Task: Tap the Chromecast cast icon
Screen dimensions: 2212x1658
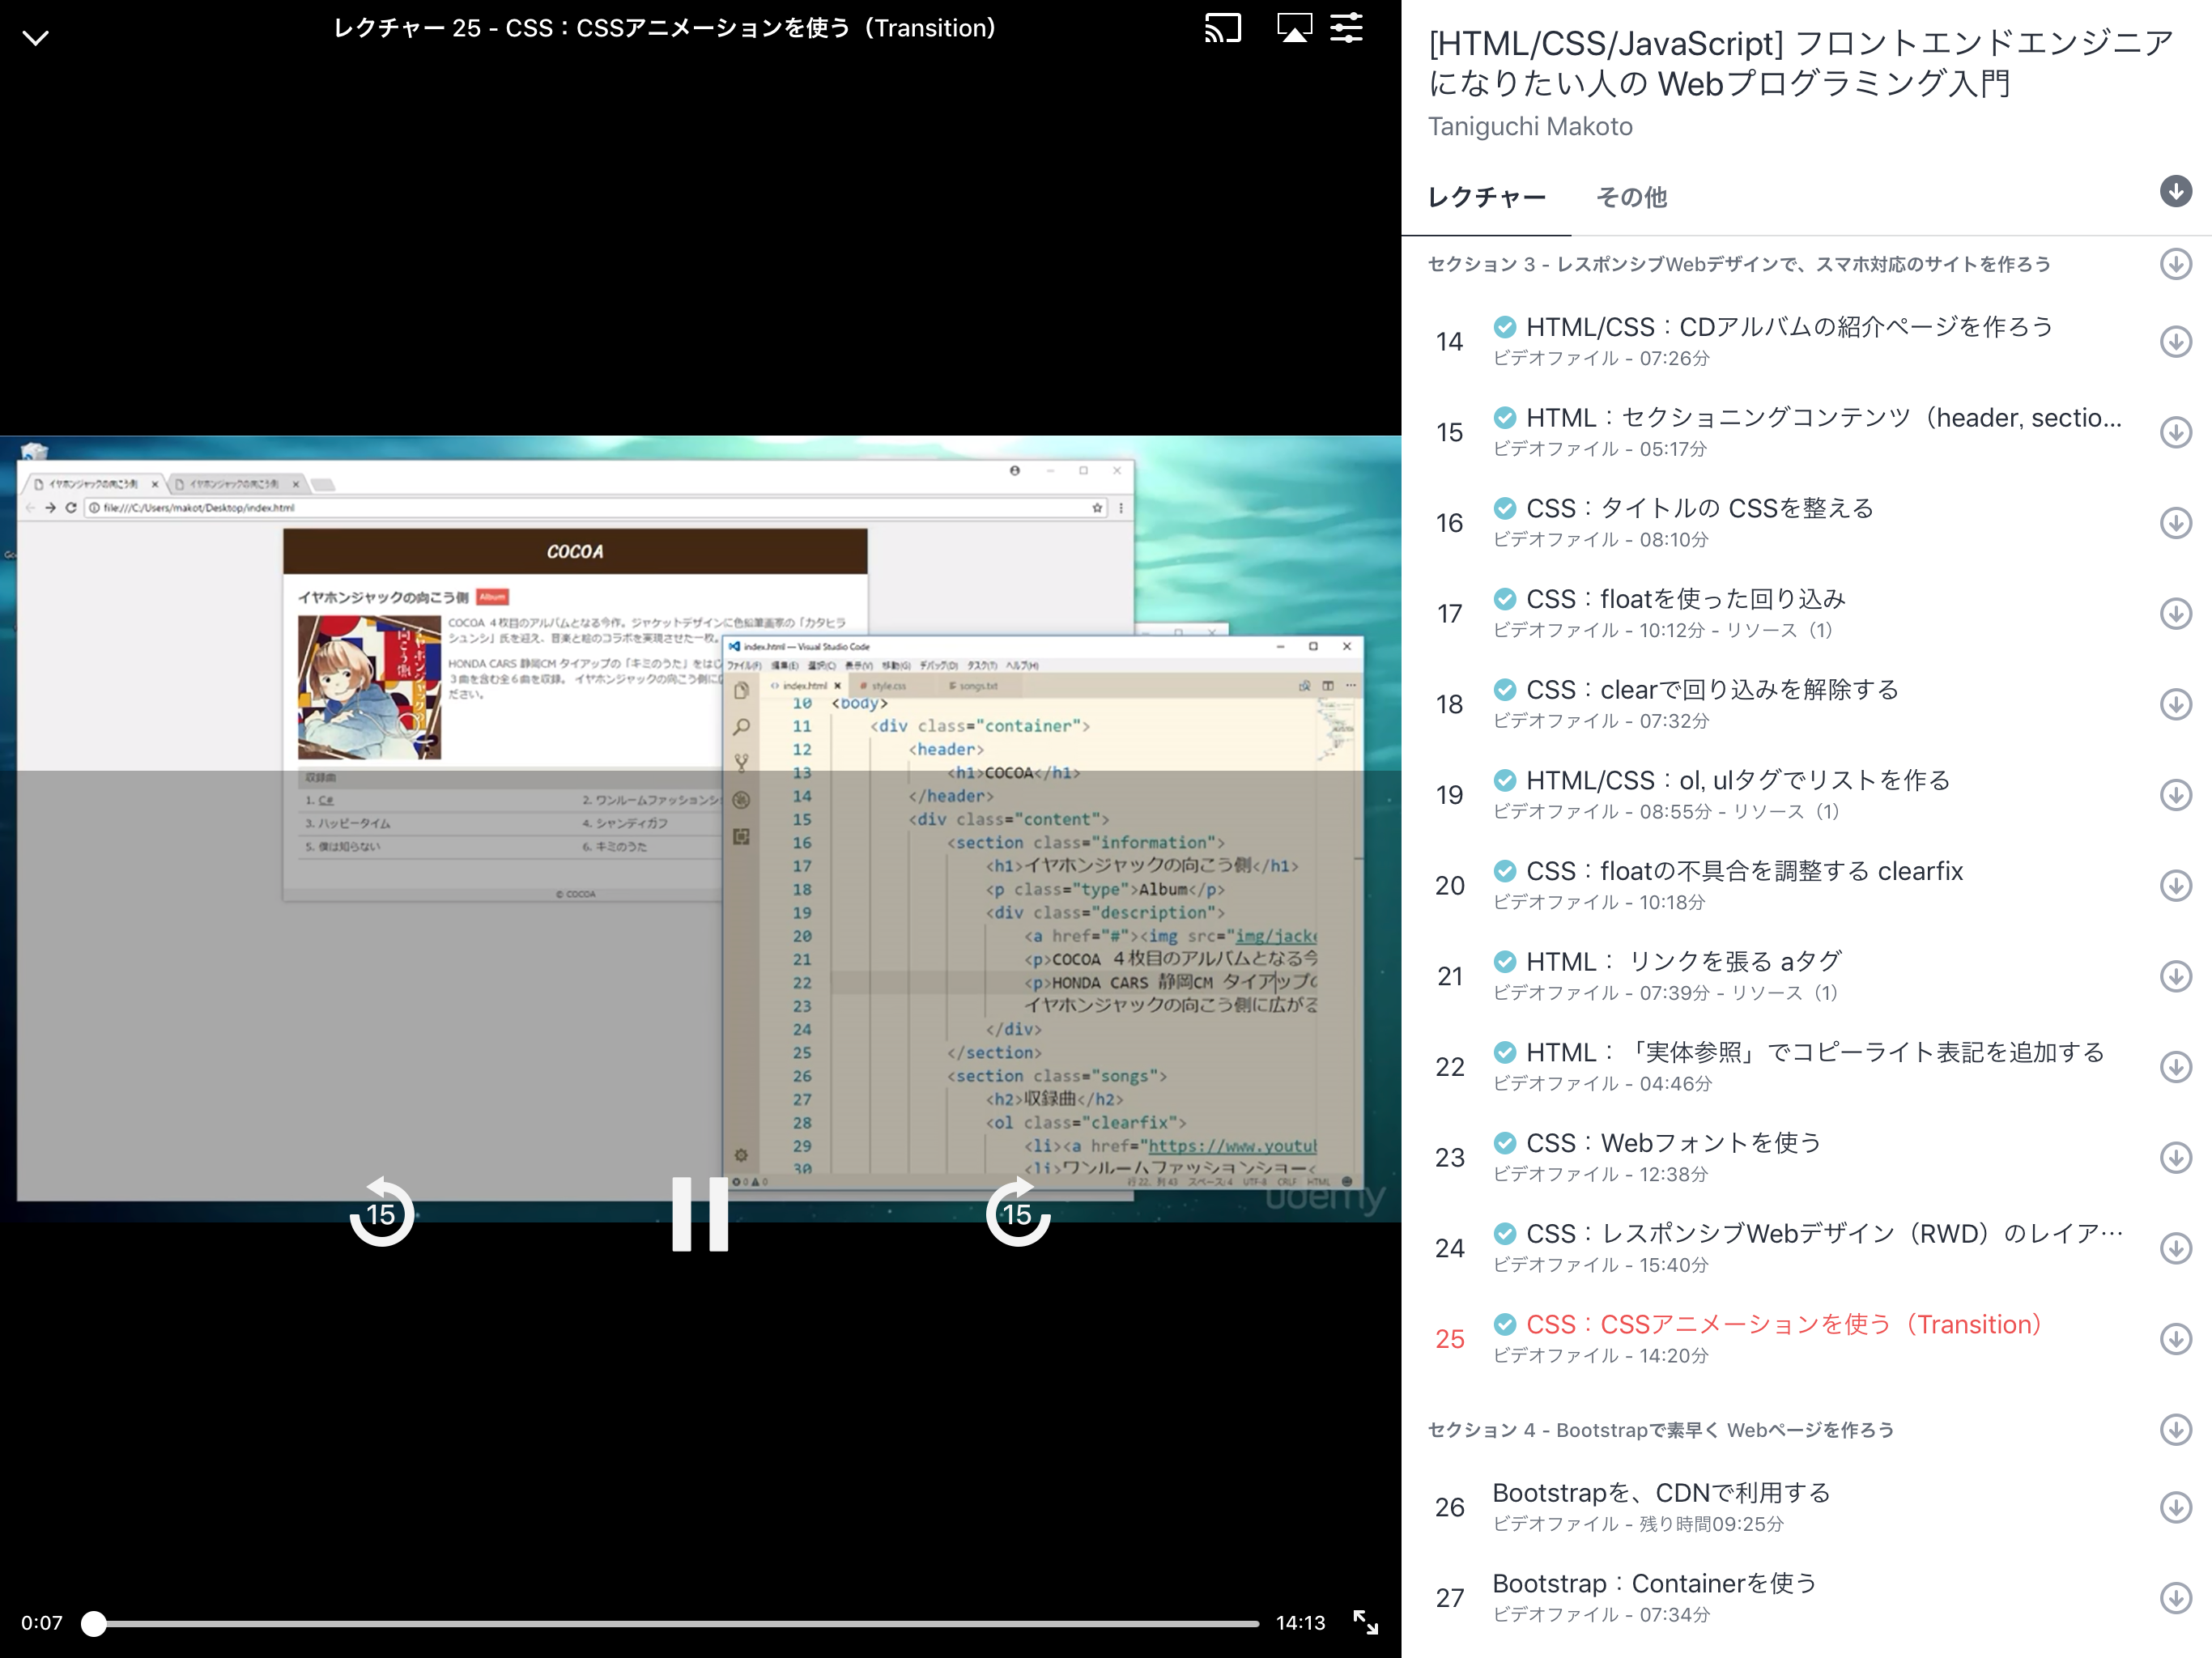Action: [1222, 28]
